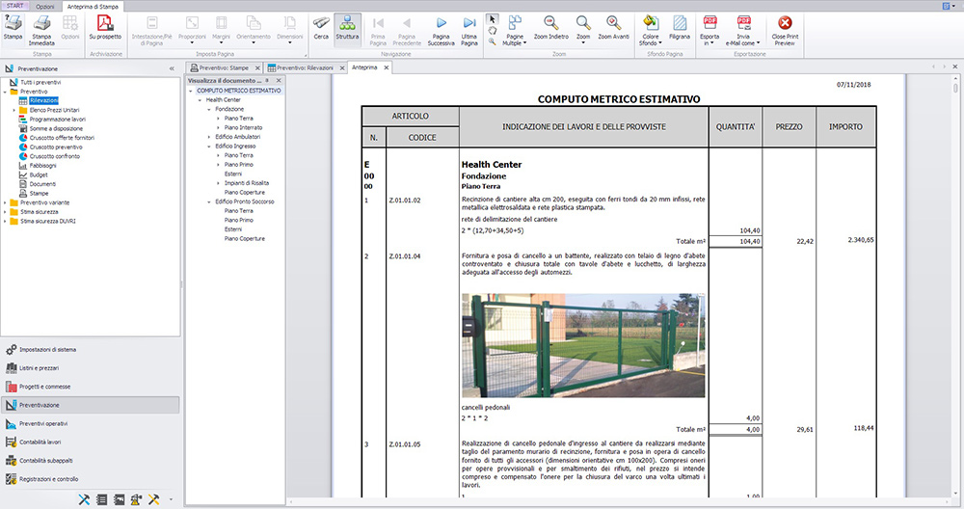The width and height of the screenshot is (964, 509).
Task: Click the Zoom Avanti magnifier
Action: [613, 28]
